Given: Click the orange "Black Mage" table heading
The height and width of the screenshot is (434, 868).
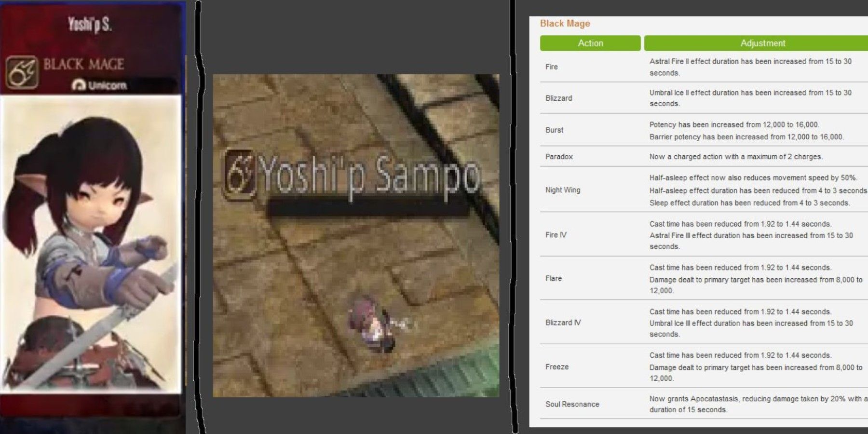Looking at the screenshot, I should [565, 24].
